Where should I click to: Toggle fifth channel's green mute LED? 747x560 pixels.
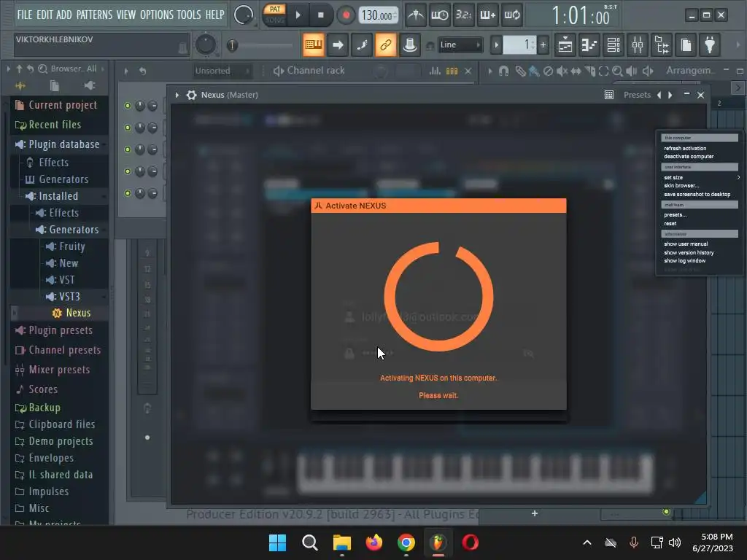[x=128, y=193]
